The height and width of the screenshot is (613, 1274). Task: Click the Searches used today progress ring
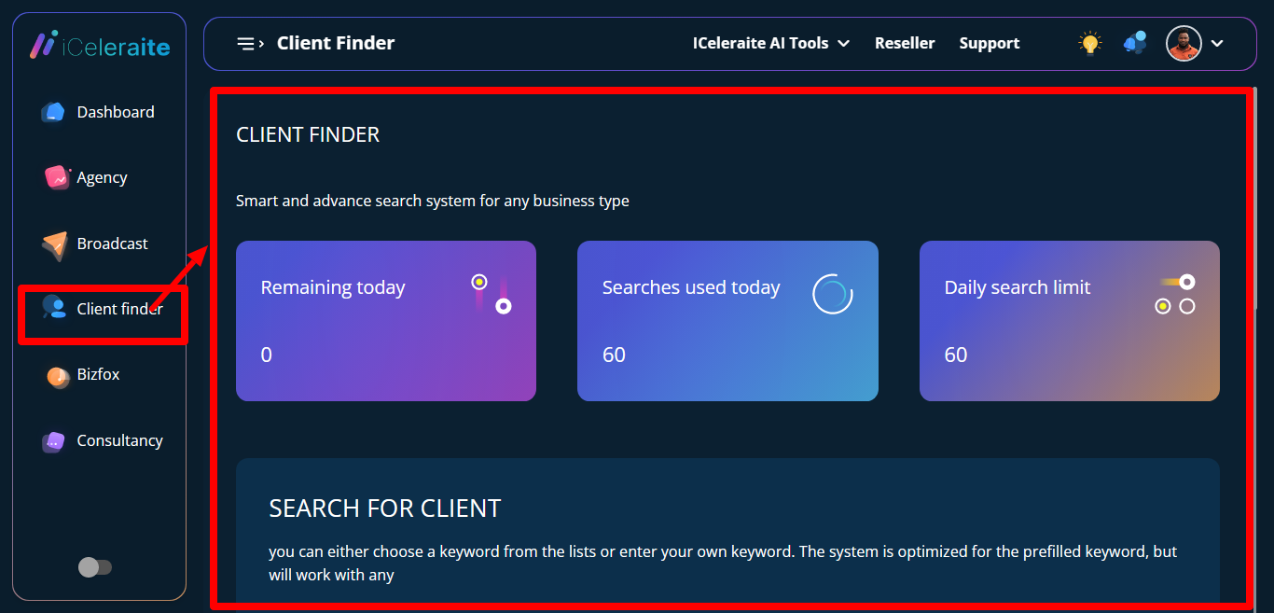click(x=832, y=294)
